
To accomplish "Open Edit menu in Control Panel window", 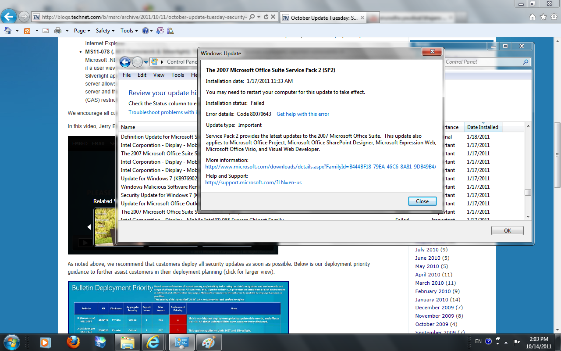I will tap(142, 75).
